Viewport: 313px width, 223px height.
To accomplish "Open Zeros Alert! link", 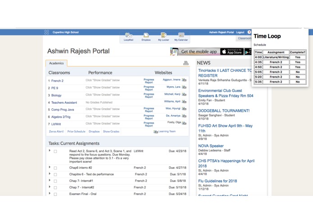I will click(56, 131).
